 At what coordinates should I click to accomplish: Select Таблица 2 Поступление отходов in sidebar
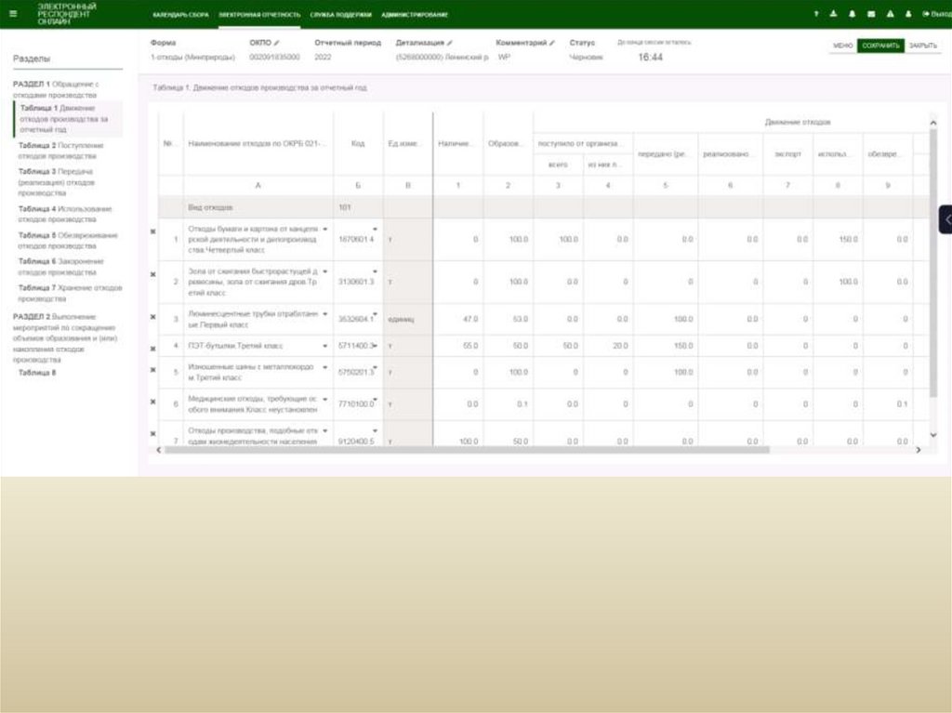click(60, 151)
